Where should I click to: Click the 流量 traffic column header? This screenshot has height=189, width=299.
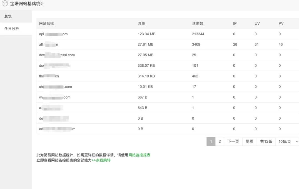141,23
